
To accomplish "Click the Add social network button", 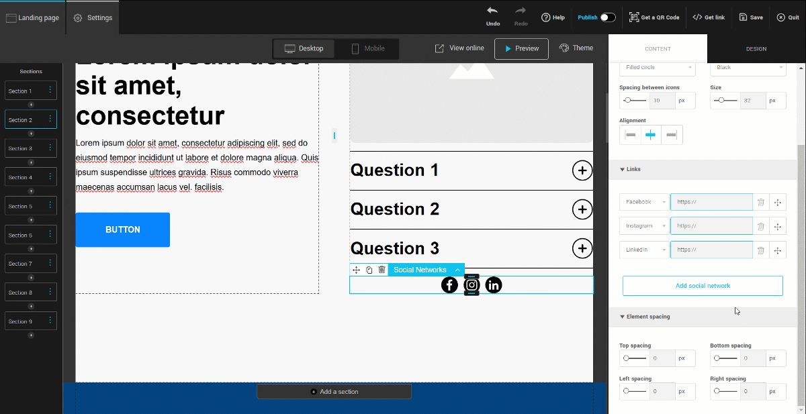I will point(702,286).
